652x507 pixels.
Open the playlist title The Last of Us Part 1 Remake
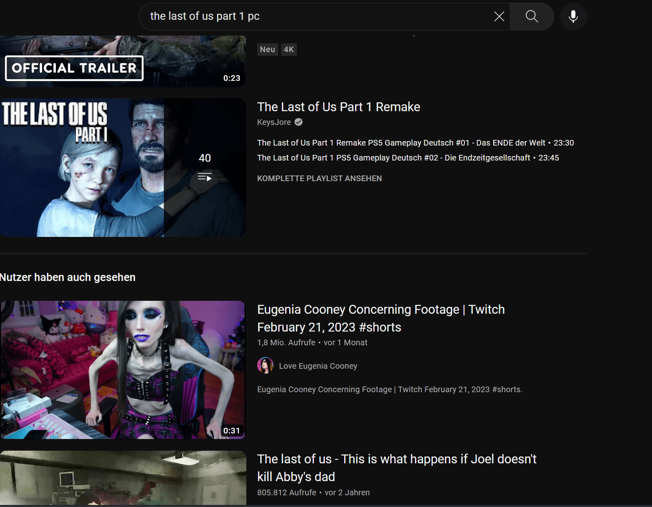click(x=339, y=107)
